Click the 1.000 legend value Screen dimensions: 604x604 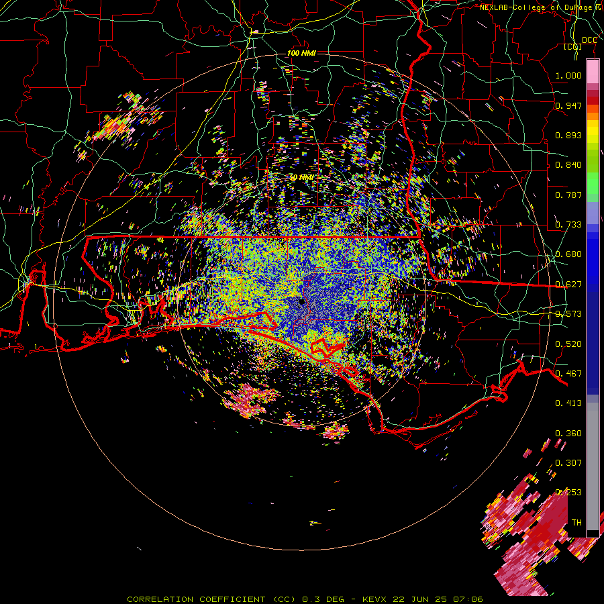[x=568, y=75]
